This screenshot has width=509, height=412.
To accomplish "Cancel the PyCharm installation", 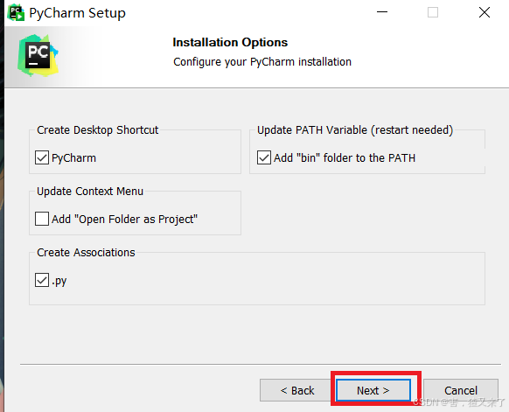I will click(x=461, y=390).
